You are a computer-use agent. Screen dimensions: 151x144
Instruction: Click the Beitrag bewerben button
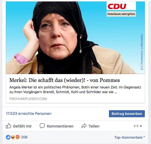pos(127,114)
